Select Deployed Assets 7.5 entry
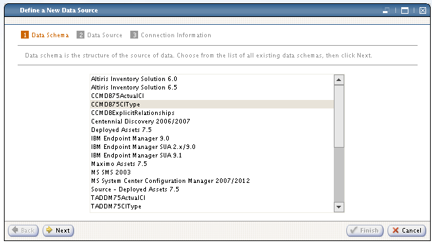This screenshot has width=432, height=245. coord(211,130)
